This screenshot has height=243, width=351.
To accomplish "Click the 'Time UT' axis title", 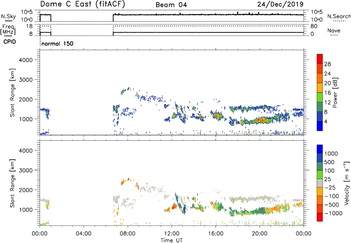I will (x=172, y=240).
